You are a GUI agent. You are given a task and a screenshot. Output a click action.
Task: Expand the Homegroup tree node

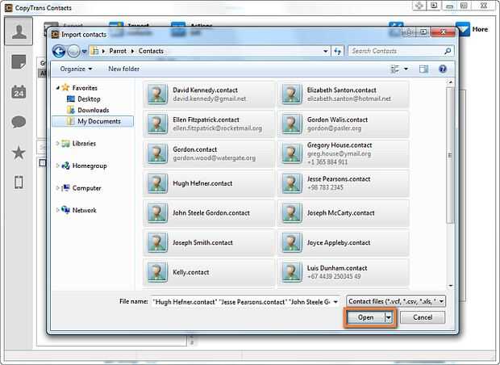[57, 166]
